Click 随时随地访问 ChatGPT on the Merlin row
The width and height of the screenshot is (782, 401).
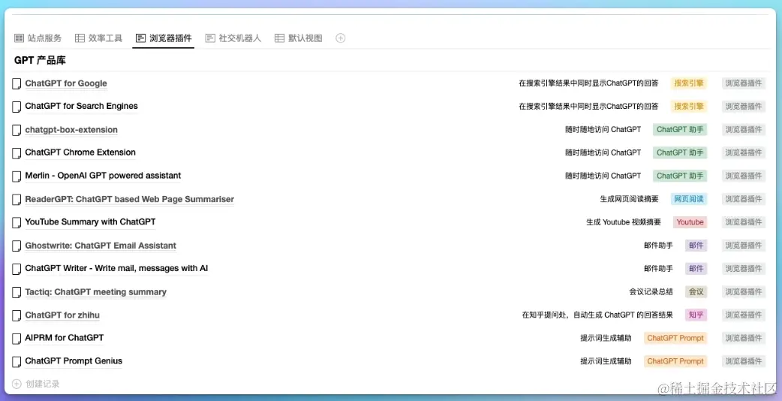(x=603, y=176)
